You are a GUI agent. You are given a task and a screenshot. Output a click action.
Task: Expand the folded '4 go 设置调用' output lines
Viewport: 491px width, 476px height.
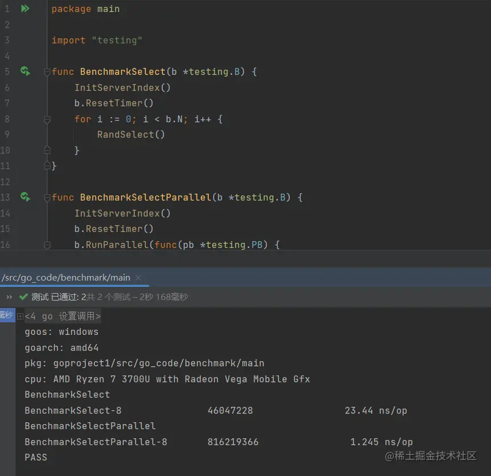point(21,316)
